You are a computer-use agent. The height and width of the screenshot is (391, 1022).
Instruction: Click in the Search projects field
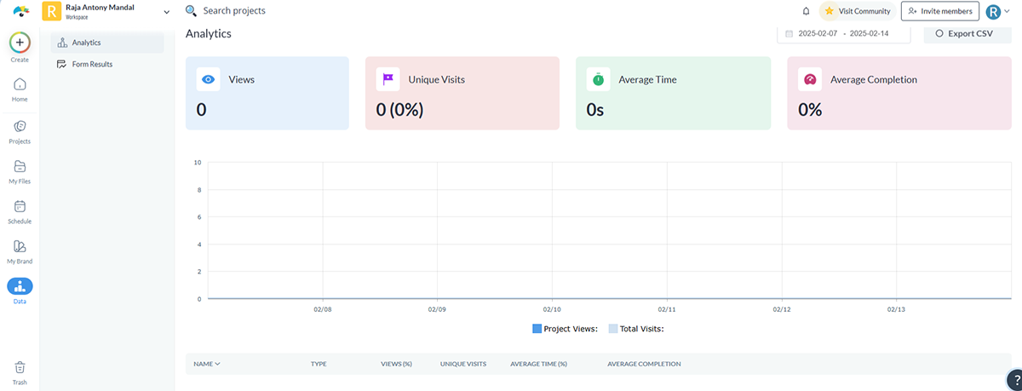pos(233,11)
